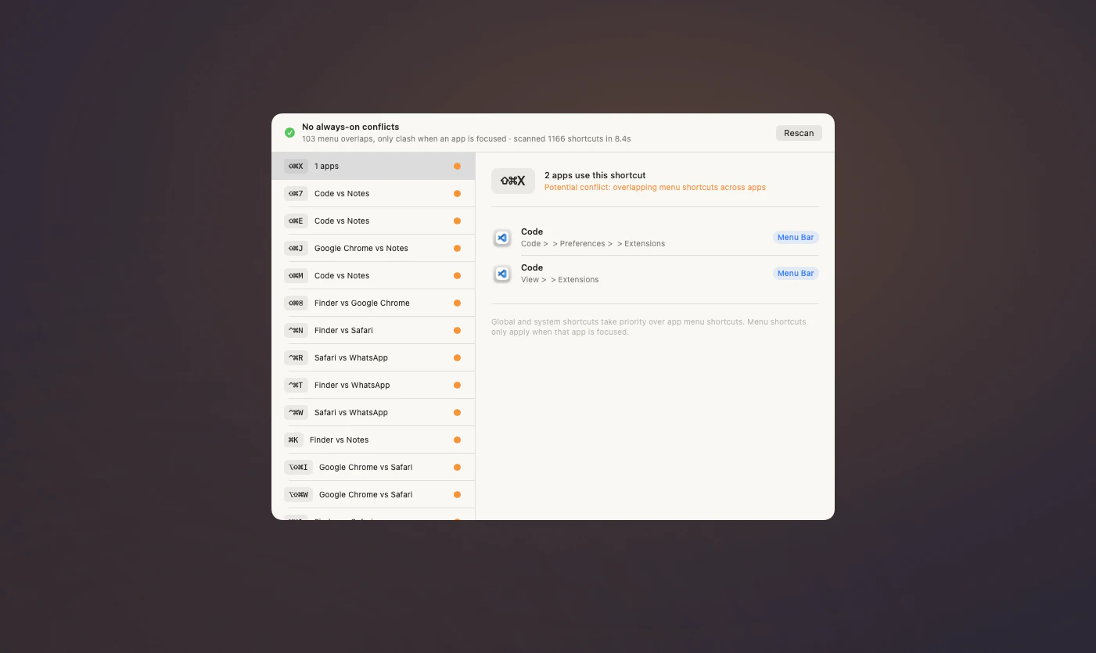
Task: Click 'No always-on conflicts' heading
Action: point(350,127)
